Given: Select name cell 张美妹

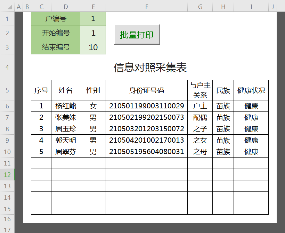Looking at the screenshot, I should tap(66, 117).
